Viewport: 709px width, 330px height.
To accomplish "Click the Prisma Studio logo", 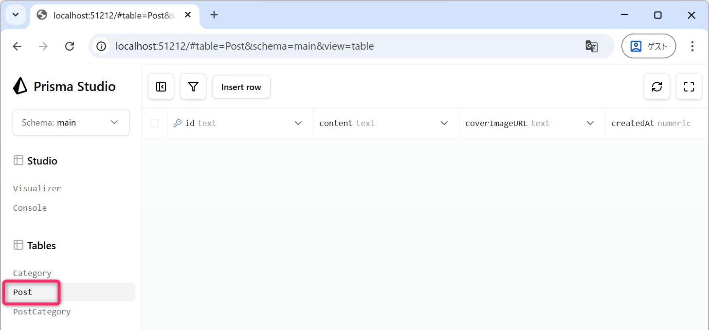I will pos(20,86).
